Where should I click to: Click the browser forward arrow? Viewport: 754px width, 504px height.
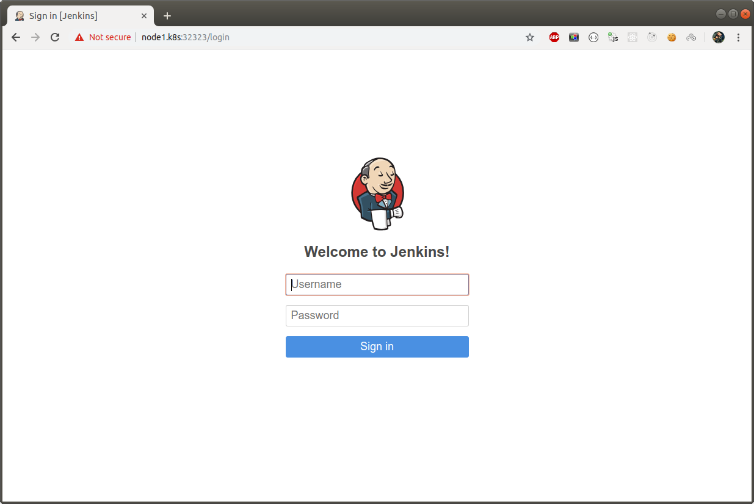(x=35, y=37)
